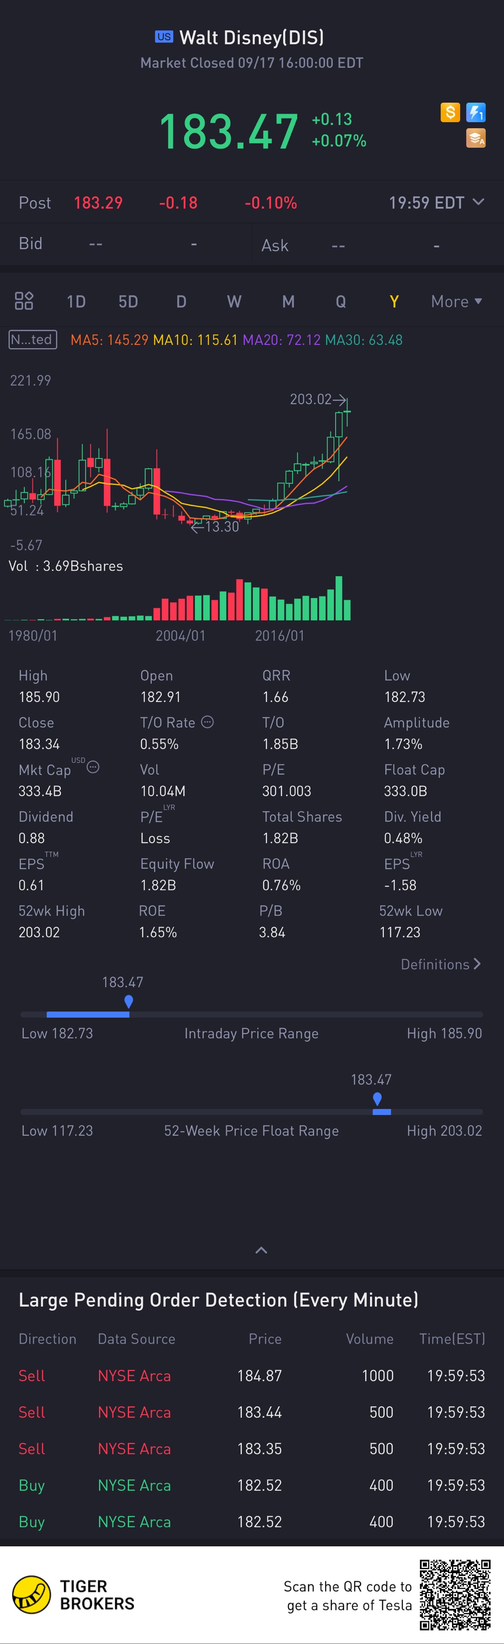Tap the orange dollar sign badge

(450, 113)
